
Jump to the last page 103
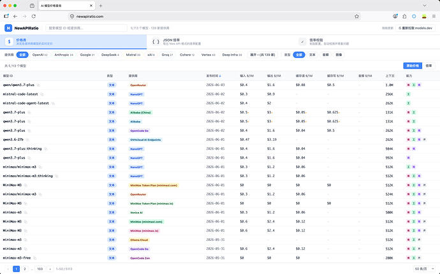[40, 269]
